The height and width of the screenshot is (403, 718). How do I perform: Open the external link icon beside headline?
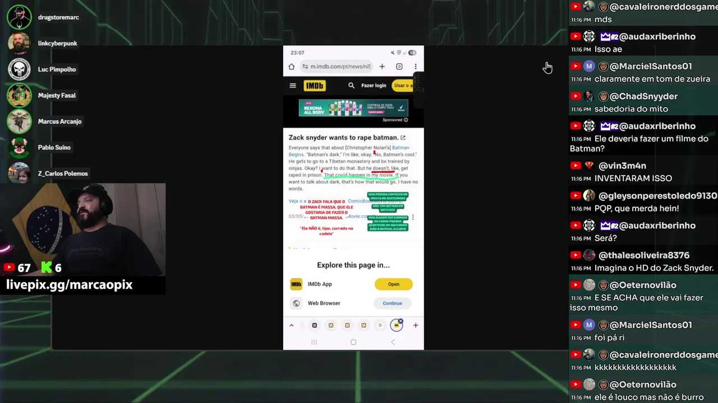click(x=403, y=138)
